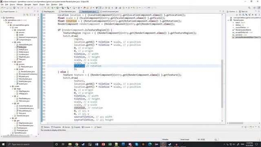Select Entity.java in Project Explorer
Image resolution: width=261 pixels, height=147 pixels.
coord(21,47)
